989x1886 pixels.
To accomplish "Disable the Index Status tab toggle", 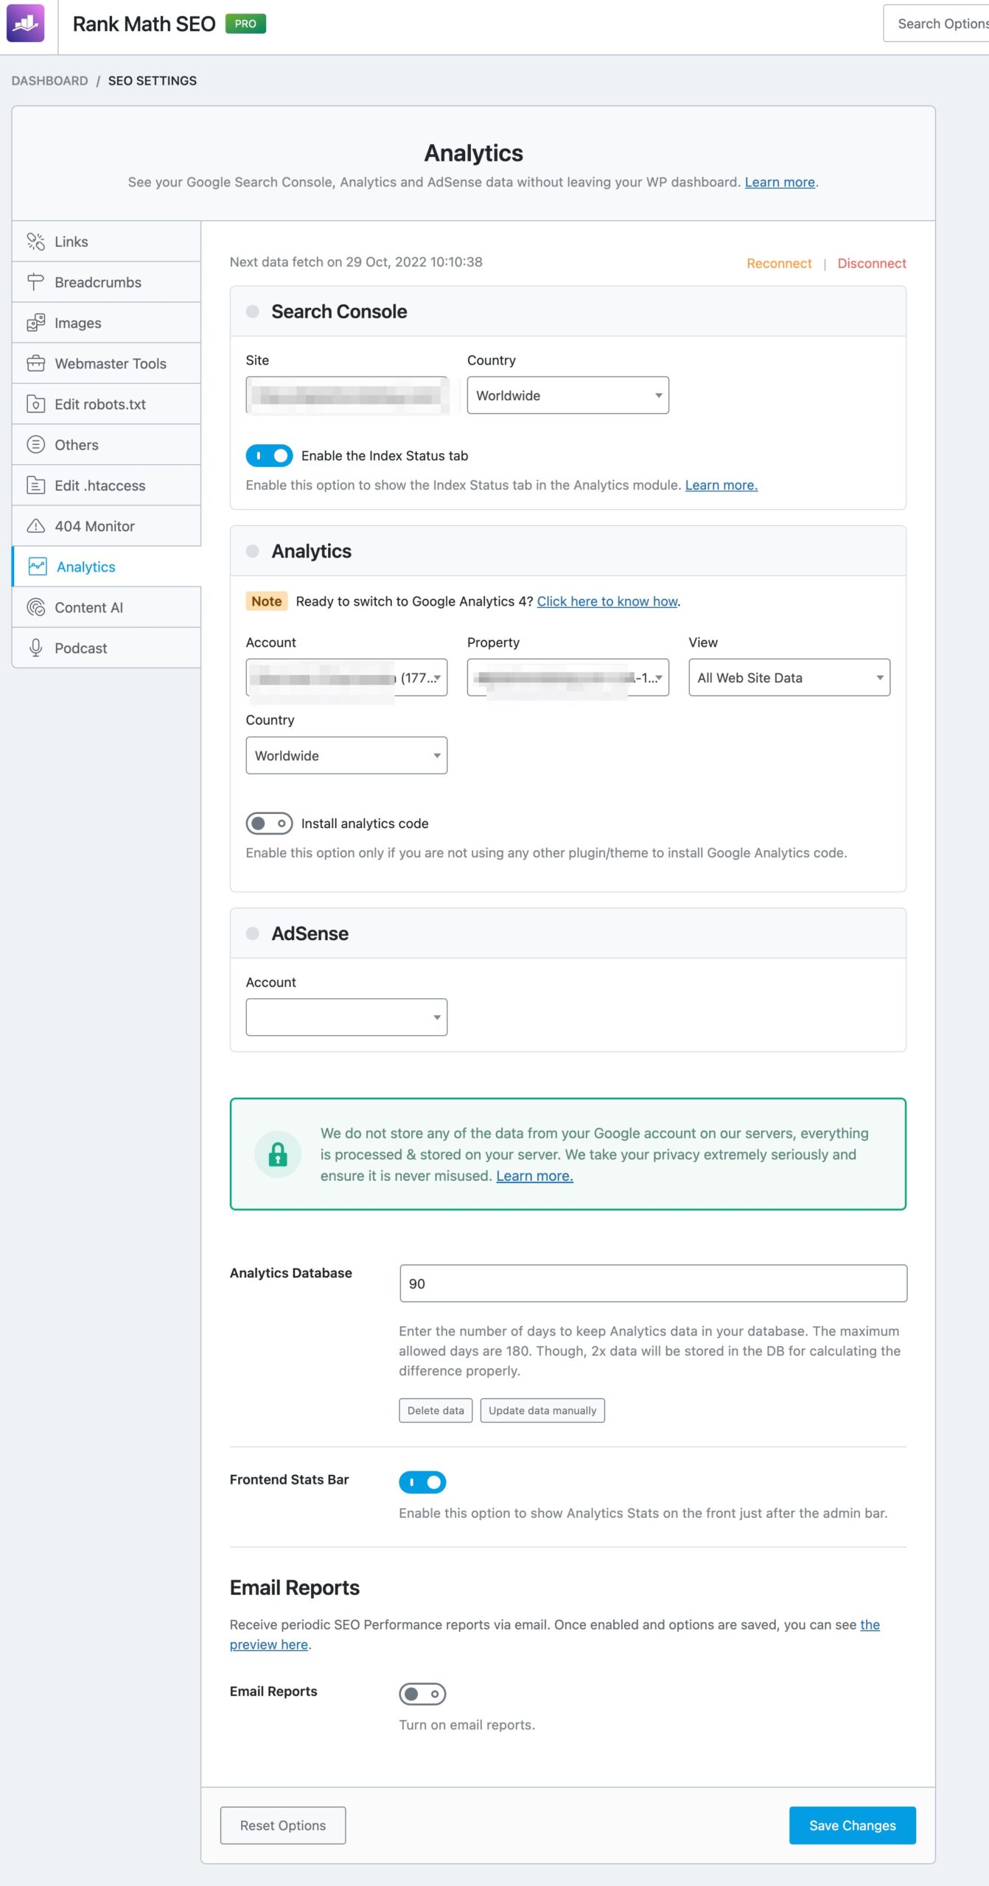I will point(269,456).
